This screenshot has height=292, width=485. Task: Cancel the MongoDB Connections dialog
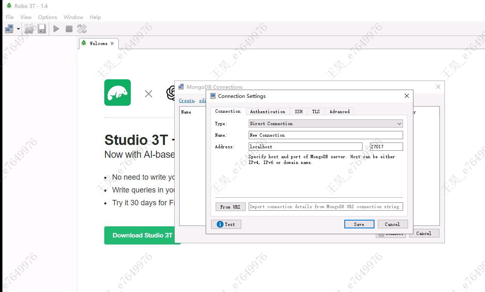pyautogui.click(x=424, y=233)
